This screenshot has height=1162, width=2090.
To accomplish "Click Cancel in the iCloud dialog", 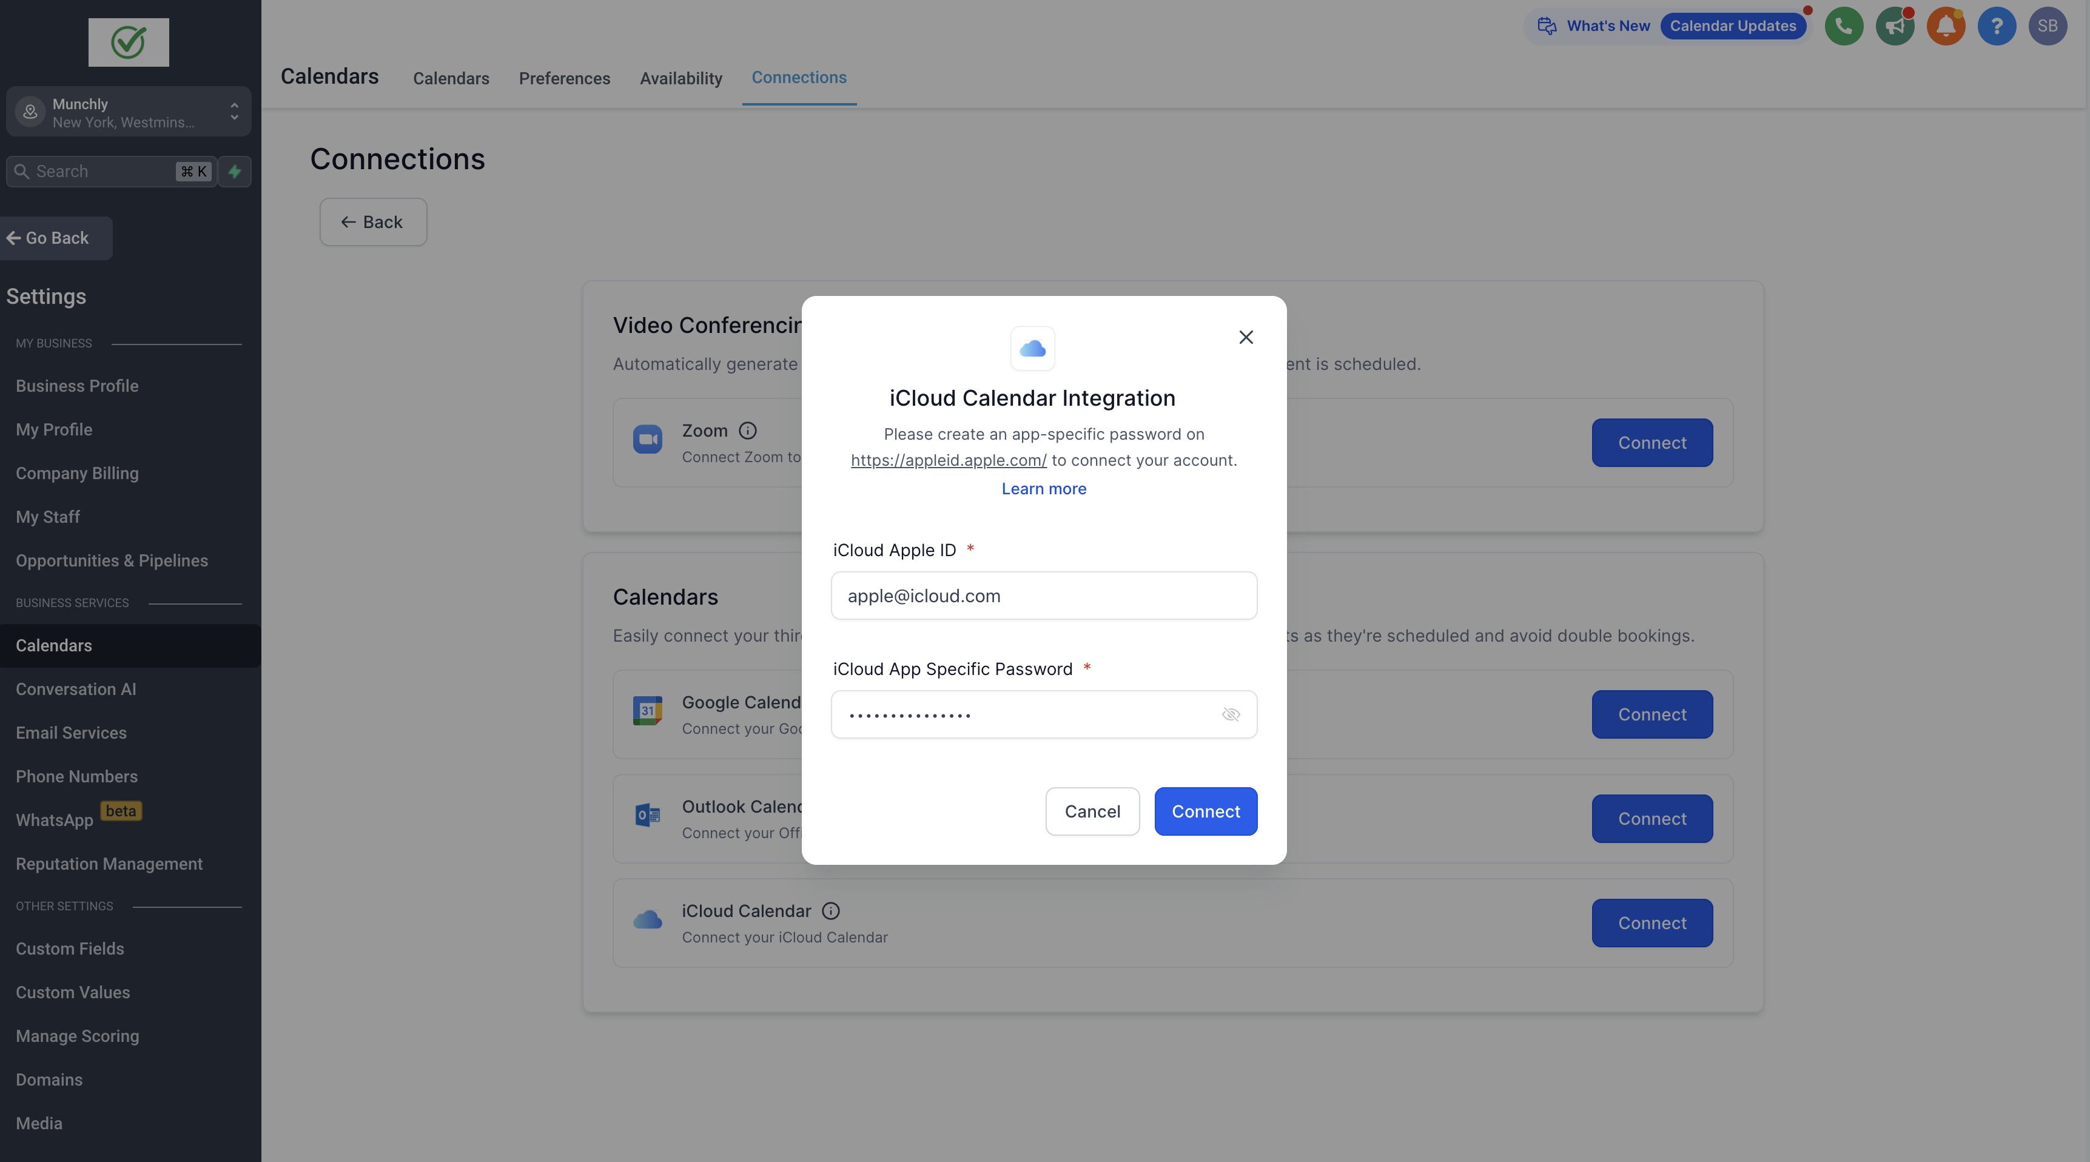I will pyautogui.click(x=1091, y=811).
